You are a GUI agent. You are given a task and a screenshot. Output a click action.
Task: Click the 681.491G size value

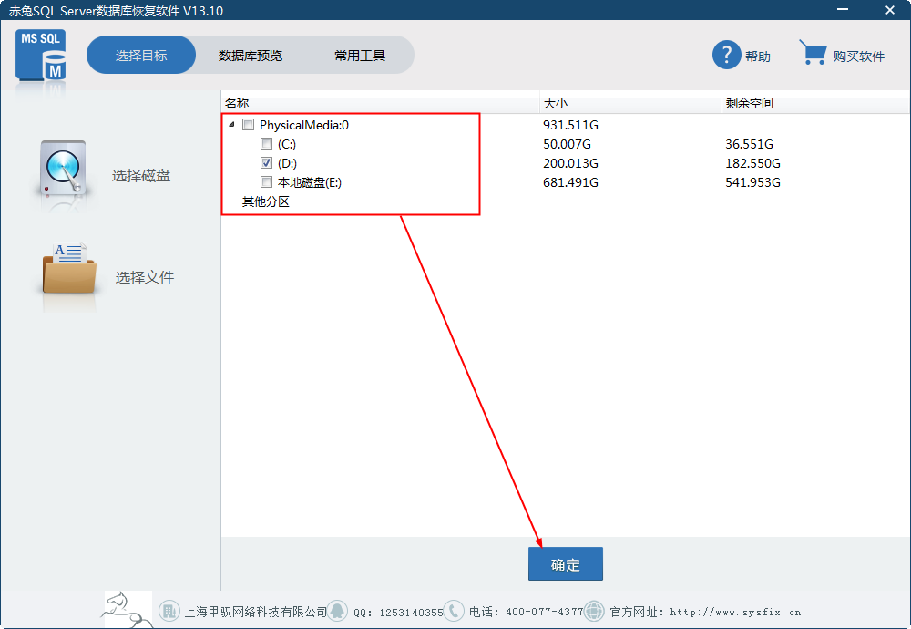pyautogui.click(x=570, y=182)
